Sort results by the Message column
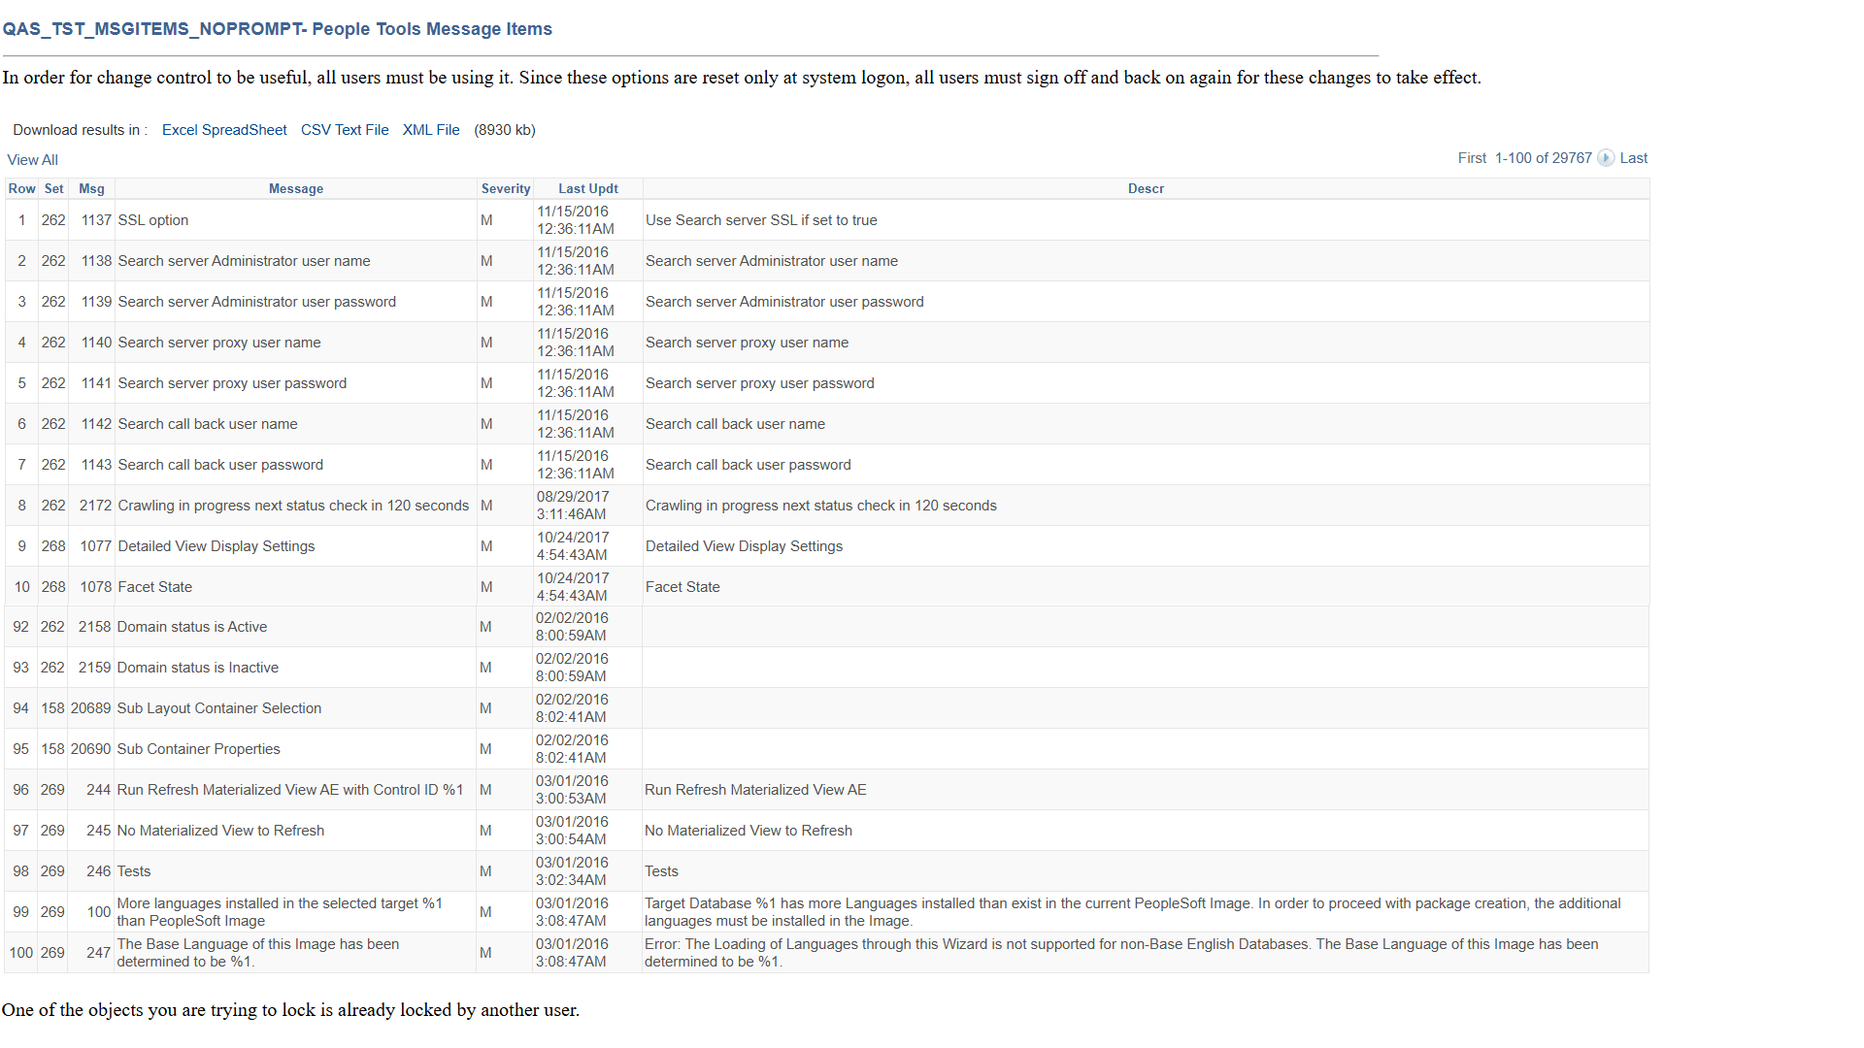Viewport: 1864px width, 1048px height. click(295, 188)
